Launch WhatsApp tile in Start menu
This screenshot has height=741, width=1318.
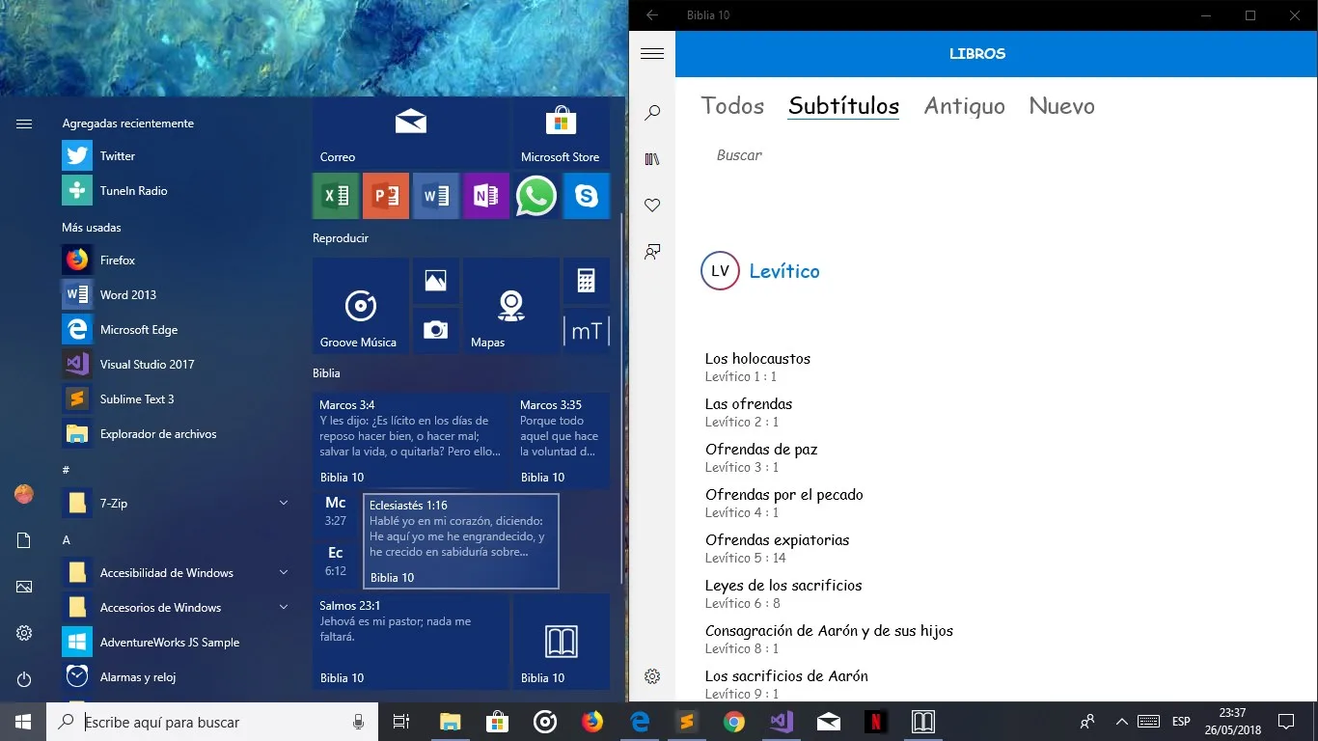click(536, 196)
